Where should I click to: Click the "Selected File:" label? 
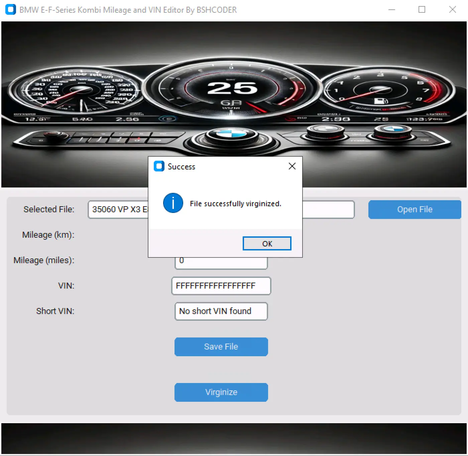(49, 210)
